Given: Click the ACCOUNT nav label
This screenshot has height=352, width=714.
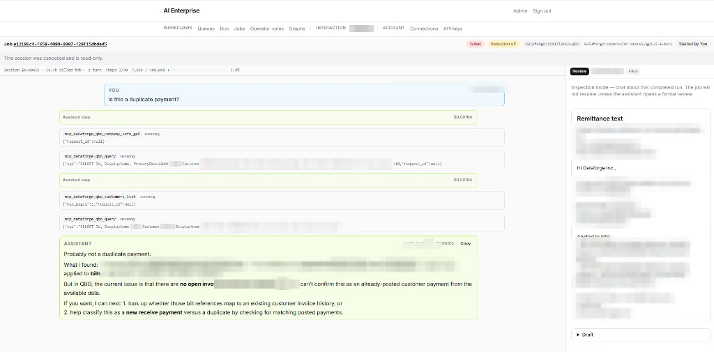Looking at the screenshot, I should point(393,28).
